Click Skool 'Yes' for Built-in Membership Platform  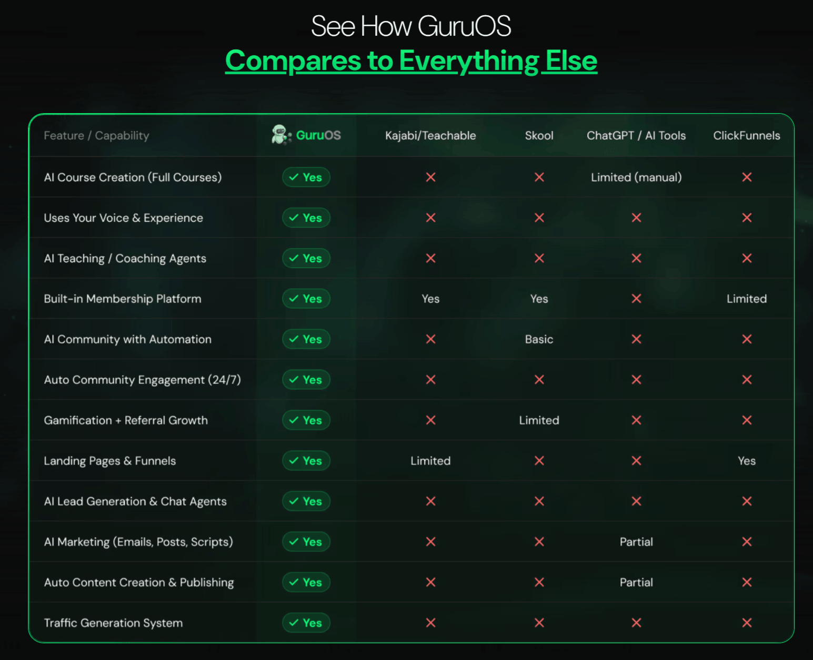539,299
